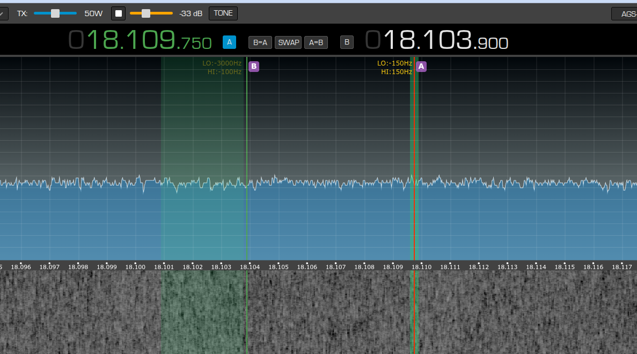Select VFO A with the blue A button

(229, 42)
